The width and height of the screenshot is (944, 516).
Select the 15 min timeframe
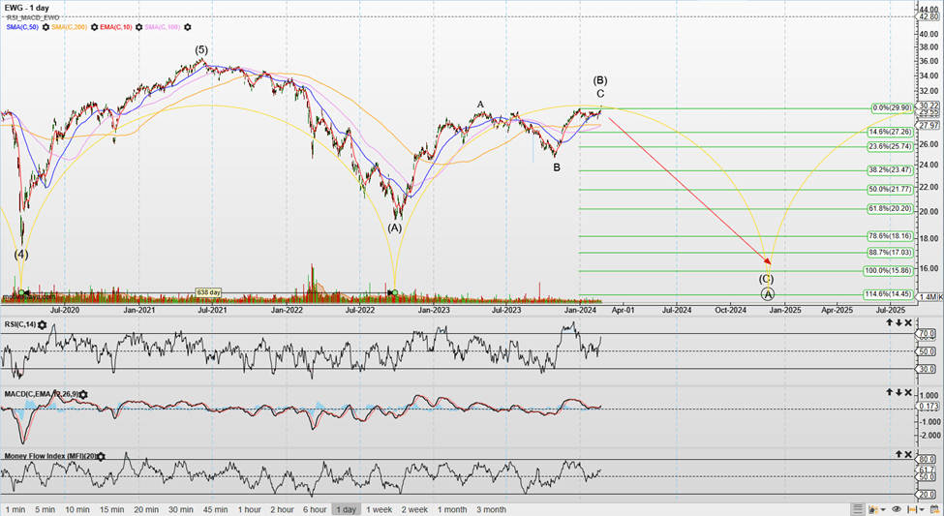[x=111, y=509]
